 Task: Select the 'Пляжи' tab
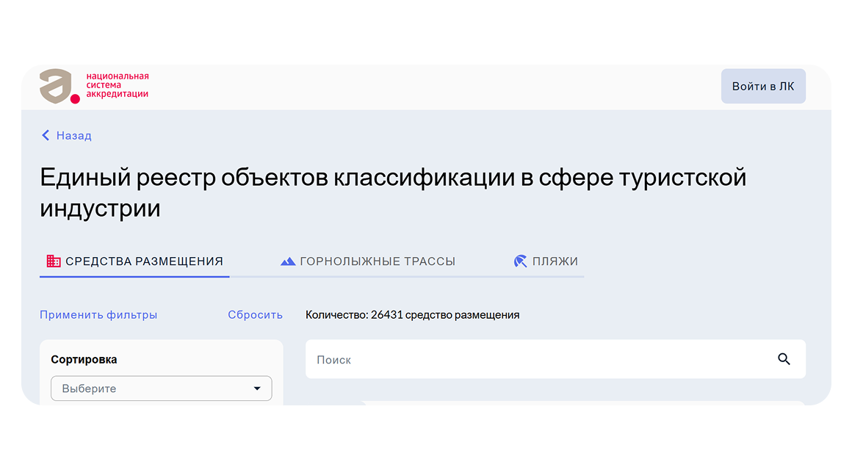(555, 261)
